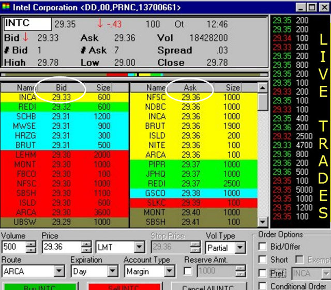
Task: Check the Conditional Order option
Action: (262, 286)
